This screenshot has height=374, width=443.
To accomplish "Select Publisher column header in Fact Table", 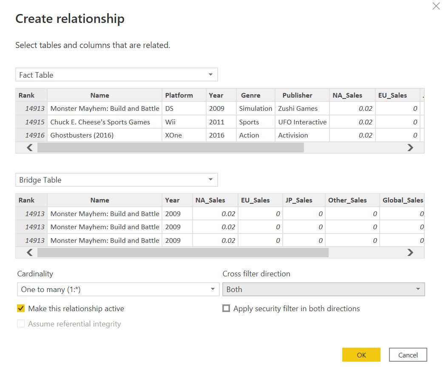I will tap(297, 96).
